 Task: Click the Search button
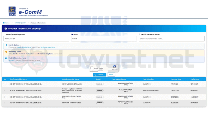[x=99, y=75]
